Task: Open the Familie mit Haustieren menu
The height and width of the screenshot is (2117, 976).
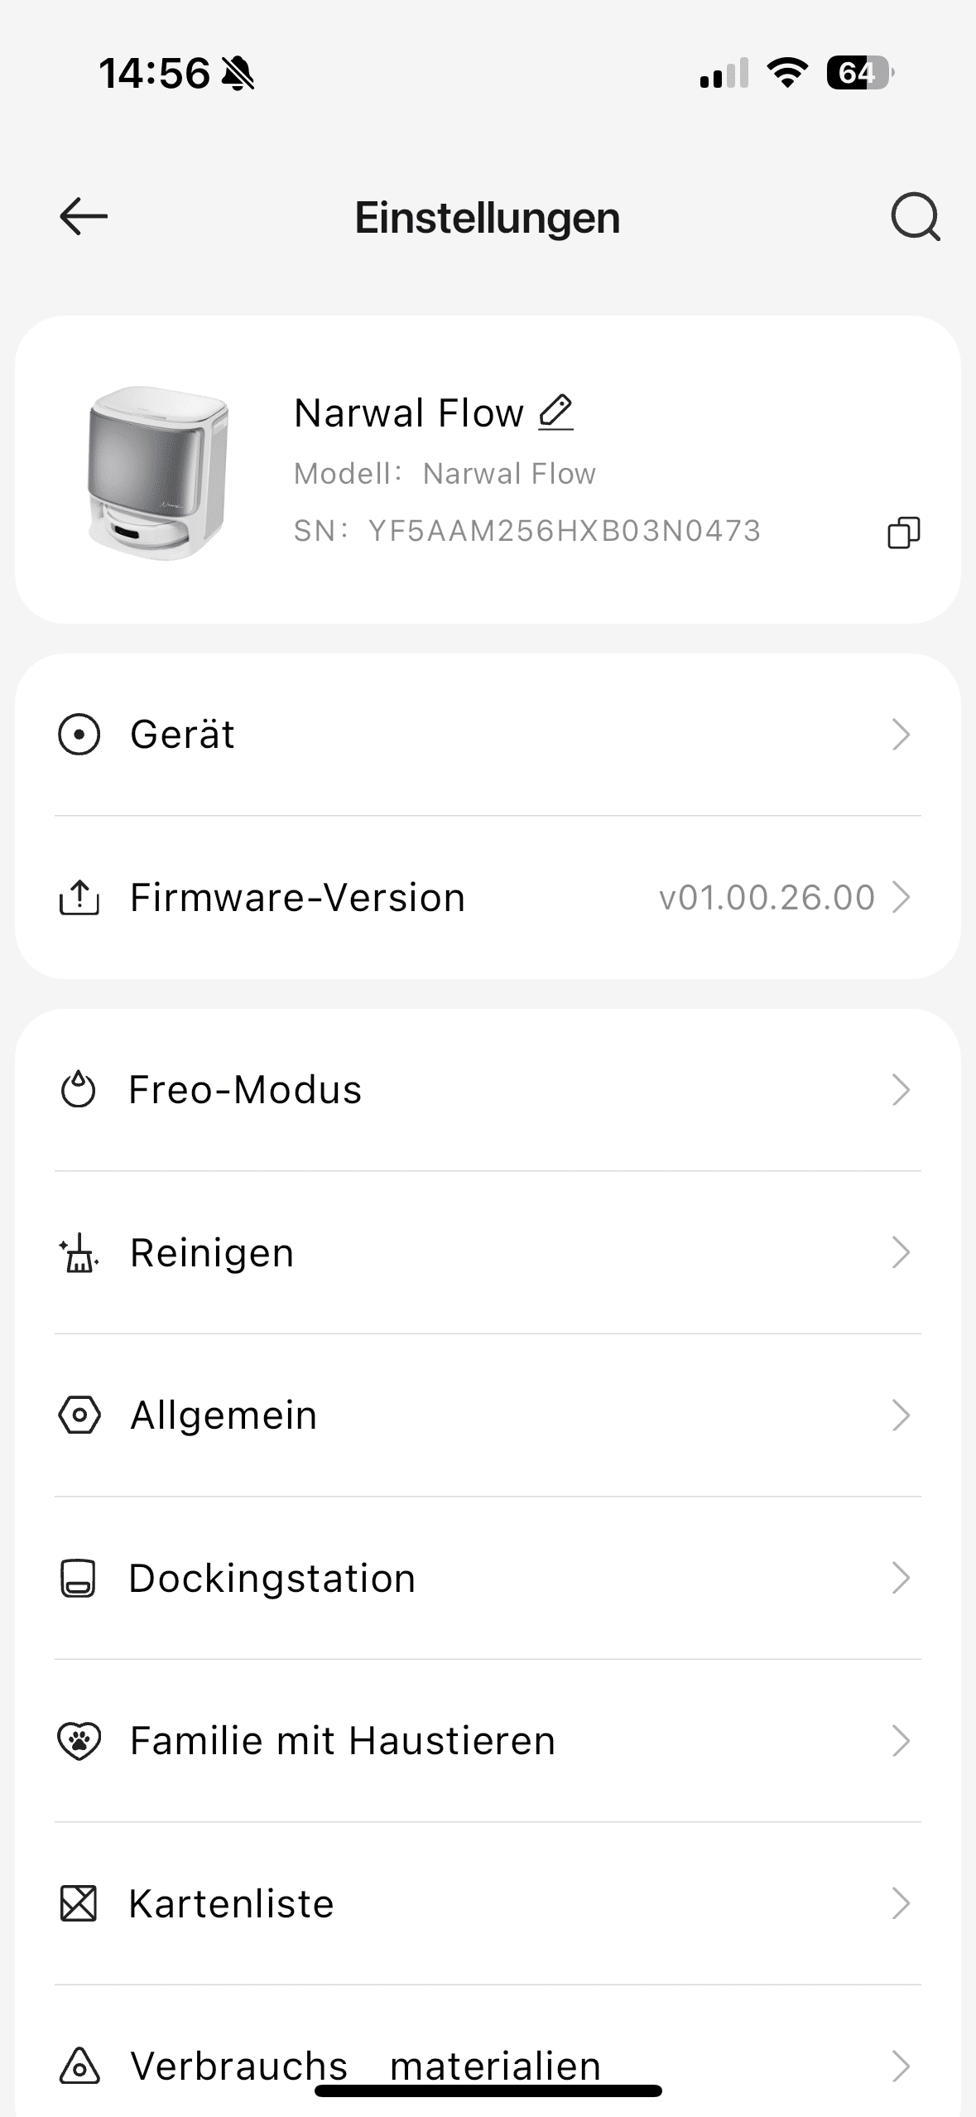Action: 343,1741
